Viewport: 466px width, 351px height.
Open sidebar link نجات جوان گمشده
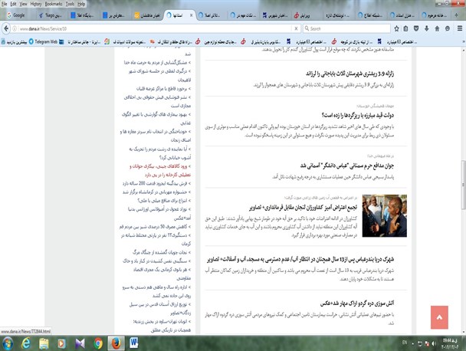[162, 252]
